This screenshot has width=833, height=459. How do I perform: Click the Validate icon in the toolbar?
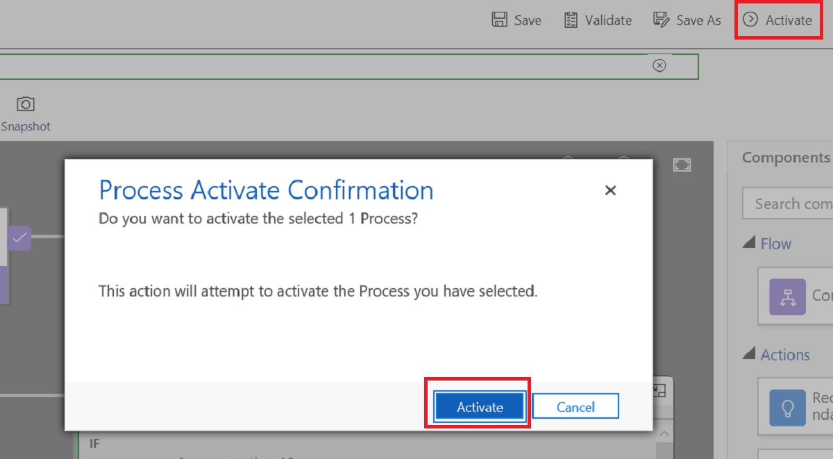[x=571, y=19]
